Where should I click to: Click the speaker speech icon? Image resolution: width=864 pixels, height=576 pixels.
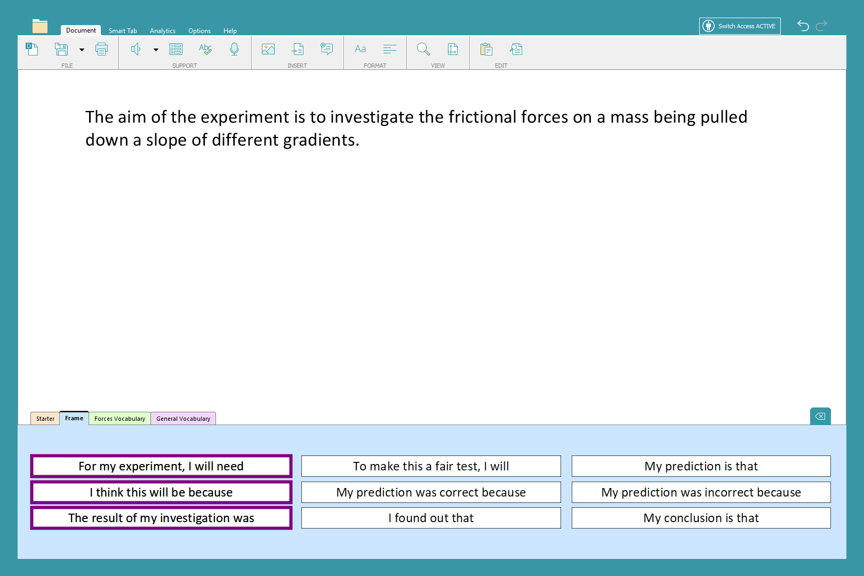pyautogui.click(x=136, y=50)
